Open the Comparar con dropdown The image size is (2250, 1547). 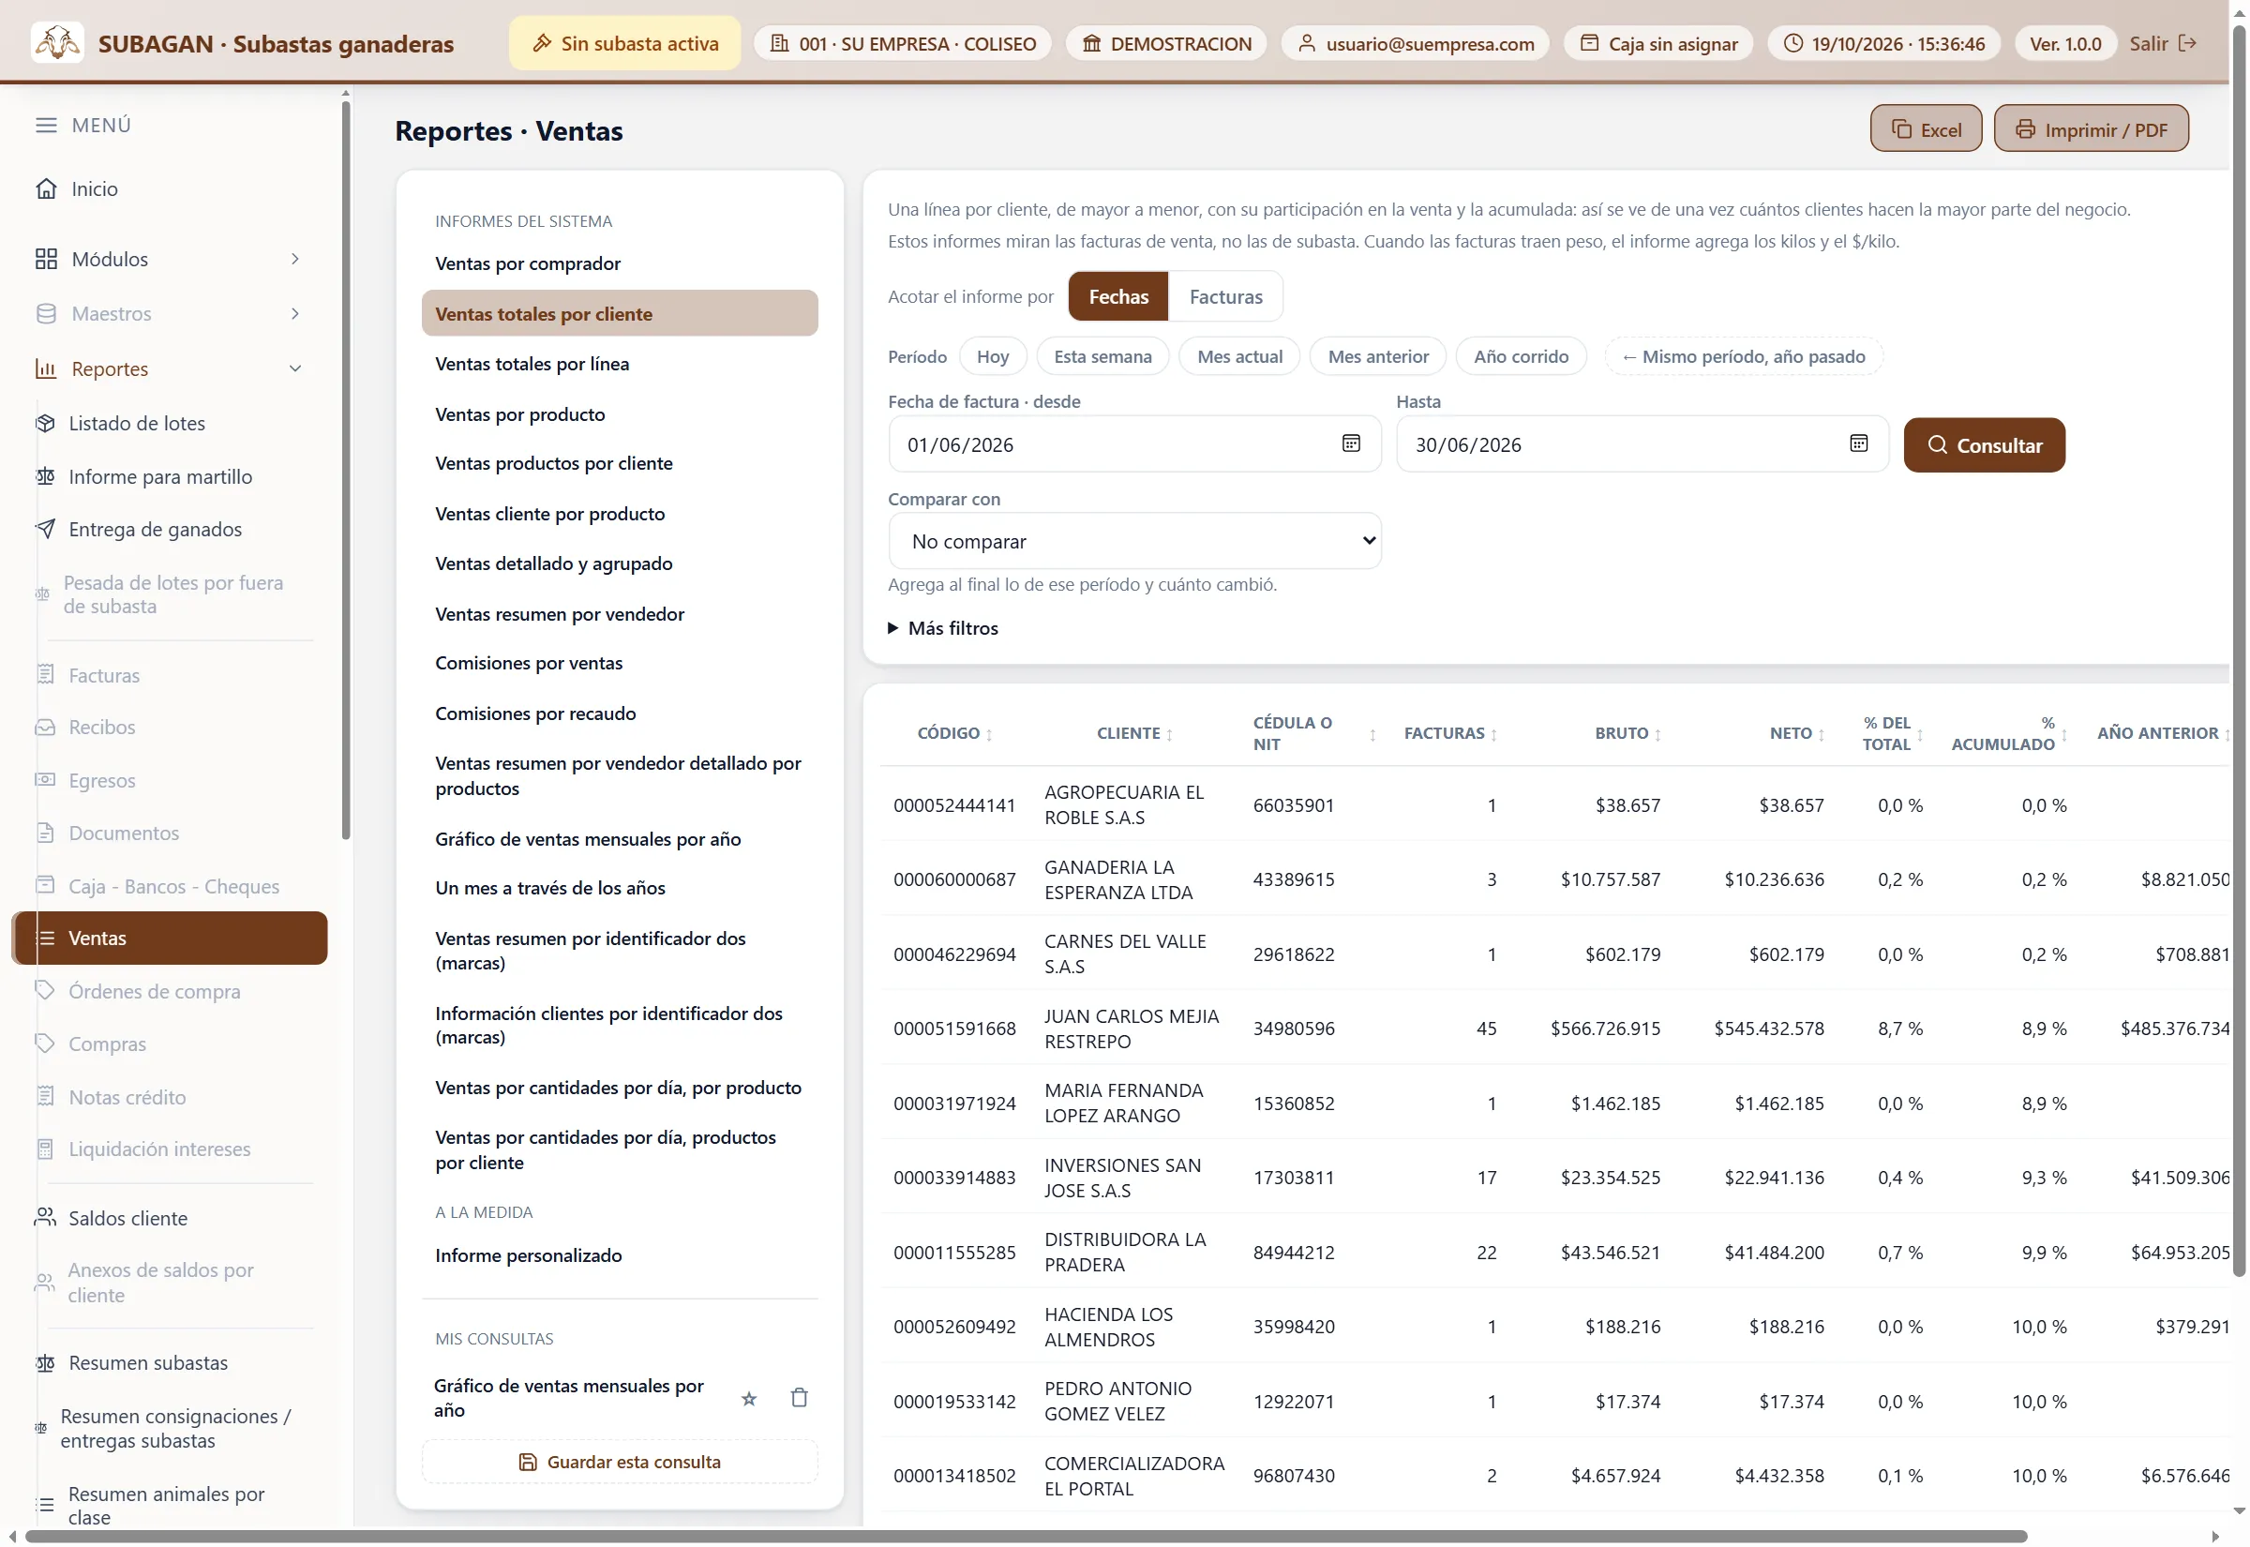tap(1134, 541)
